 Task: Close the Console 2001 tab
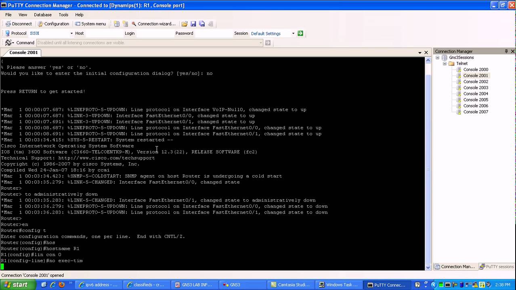(426, 53)
